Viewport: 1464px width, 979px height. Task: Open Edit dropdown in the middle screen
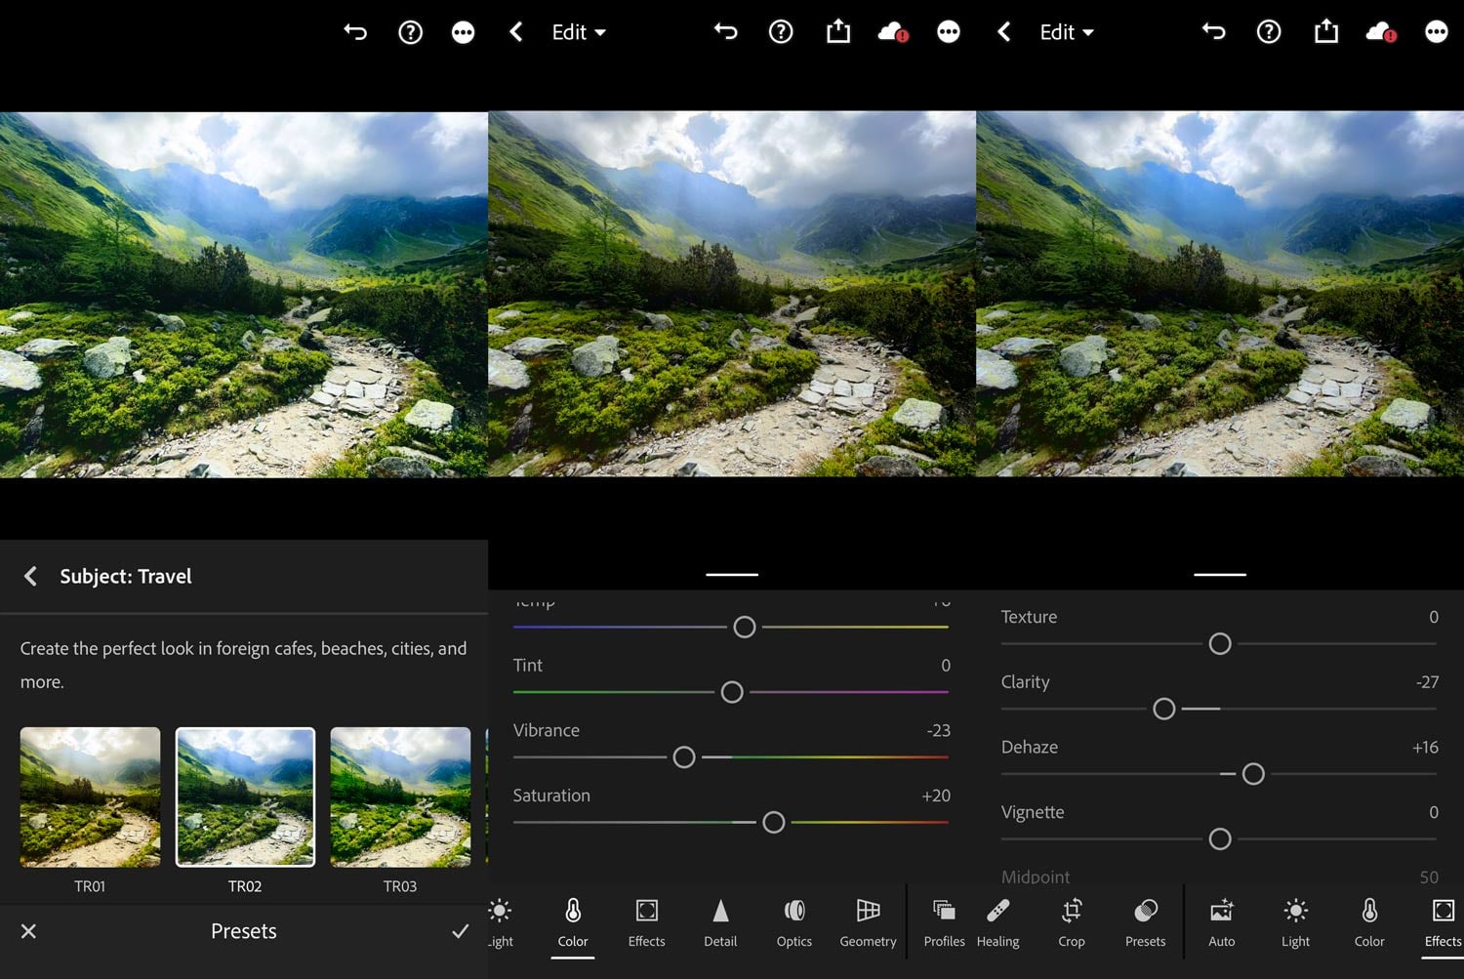pos(578,32)
